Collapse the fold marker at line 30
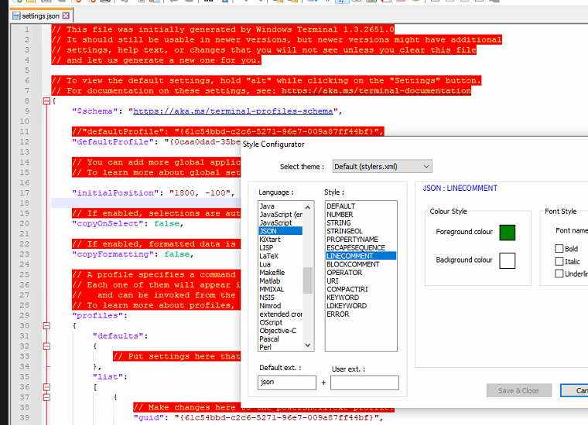Image resolution: width=588 pixels, height=425 pixels. [x=46, y=326]
